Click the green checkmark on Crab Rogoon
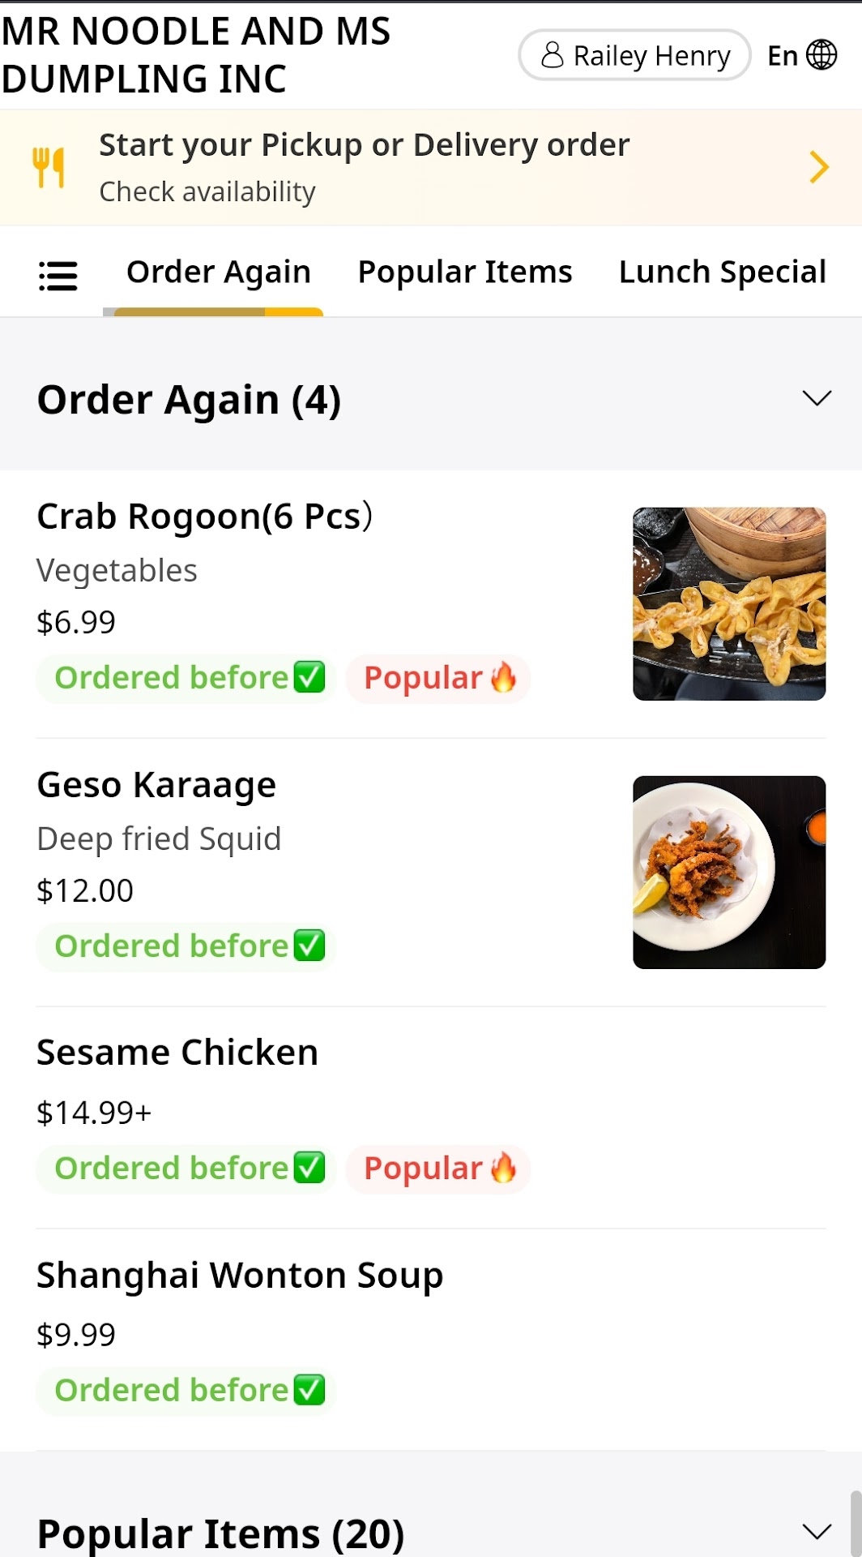 click(309, 677)
